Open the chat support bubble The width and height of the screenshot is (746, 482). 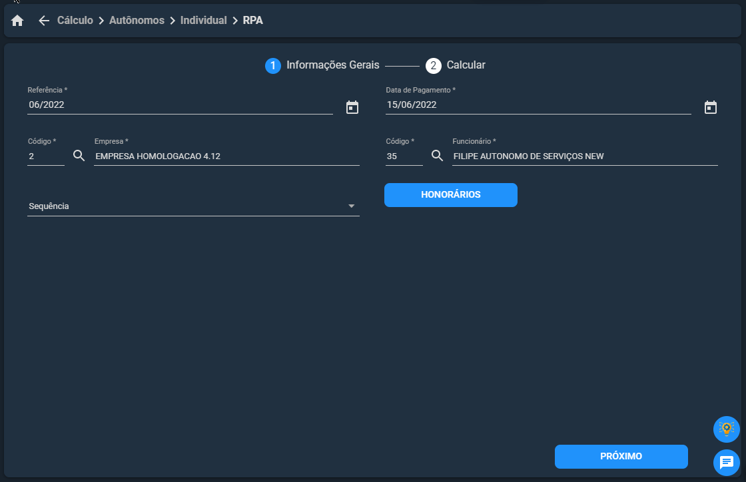pos(727,462)
